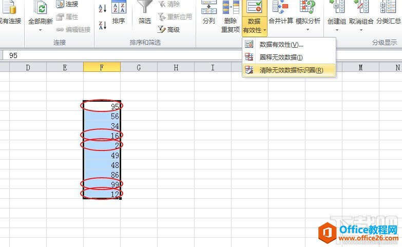This screenshot has height=247, width=402.
Task: Collapse Data Validation dropdown arrow
Action: tap(264, 30)
